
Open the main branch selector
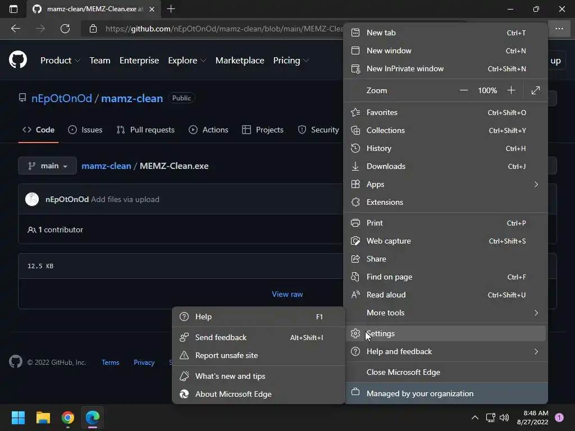point(47,166)
